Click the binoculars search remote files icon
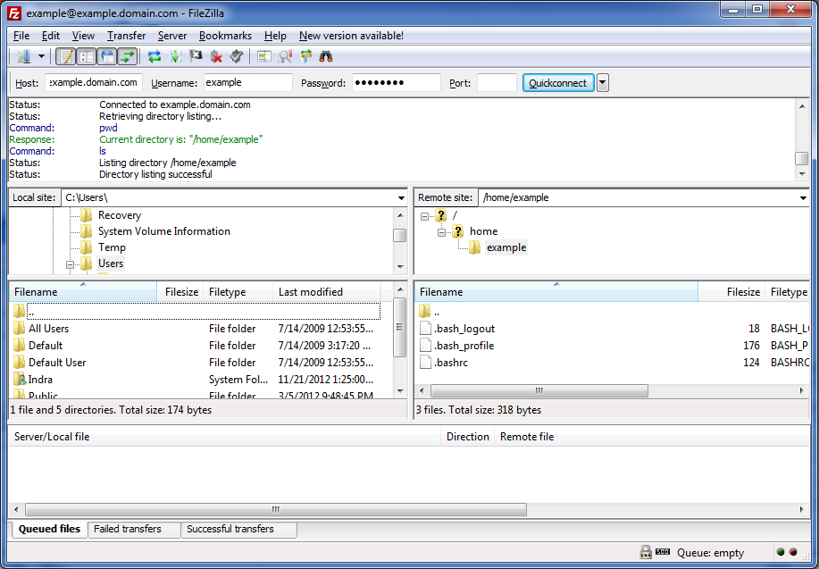The height and width of the screenshot is (569, 819). coord(326,56)
